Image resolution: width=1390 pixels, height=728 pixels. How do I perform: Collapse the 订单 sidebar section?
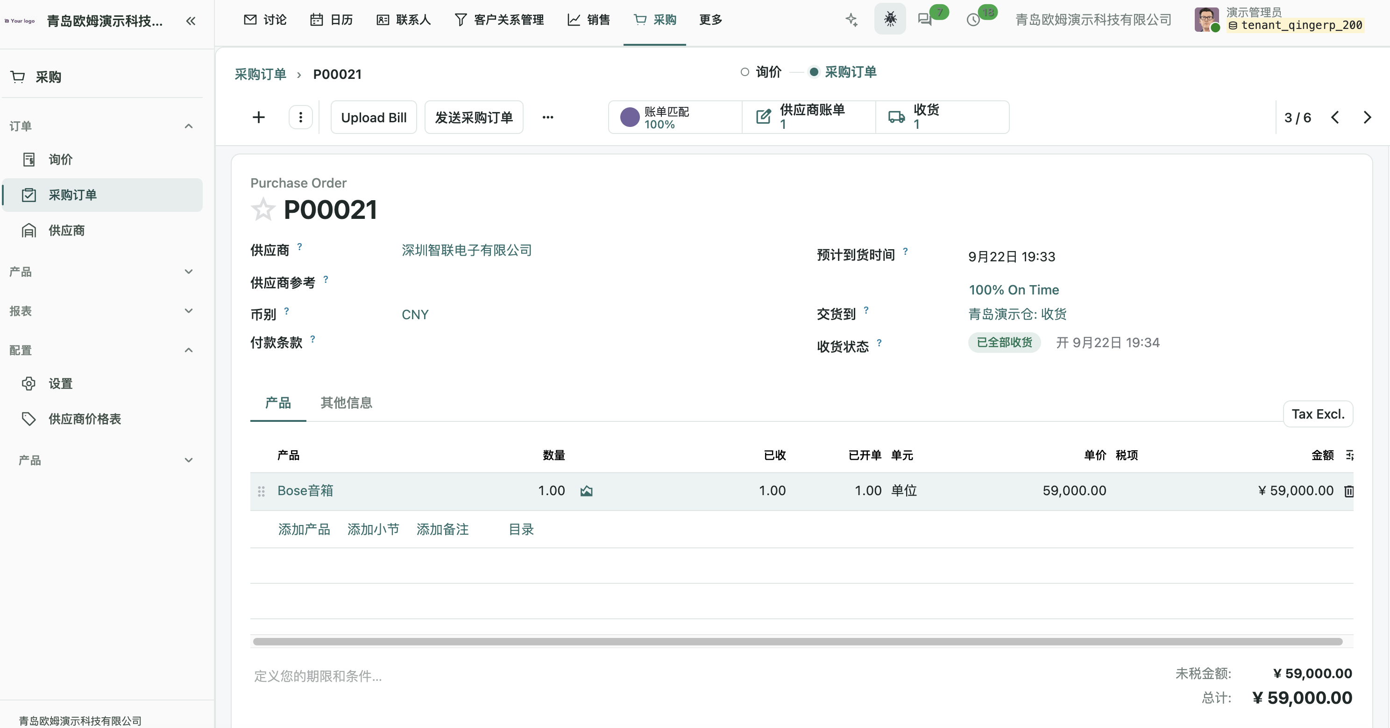pos(102,126)
